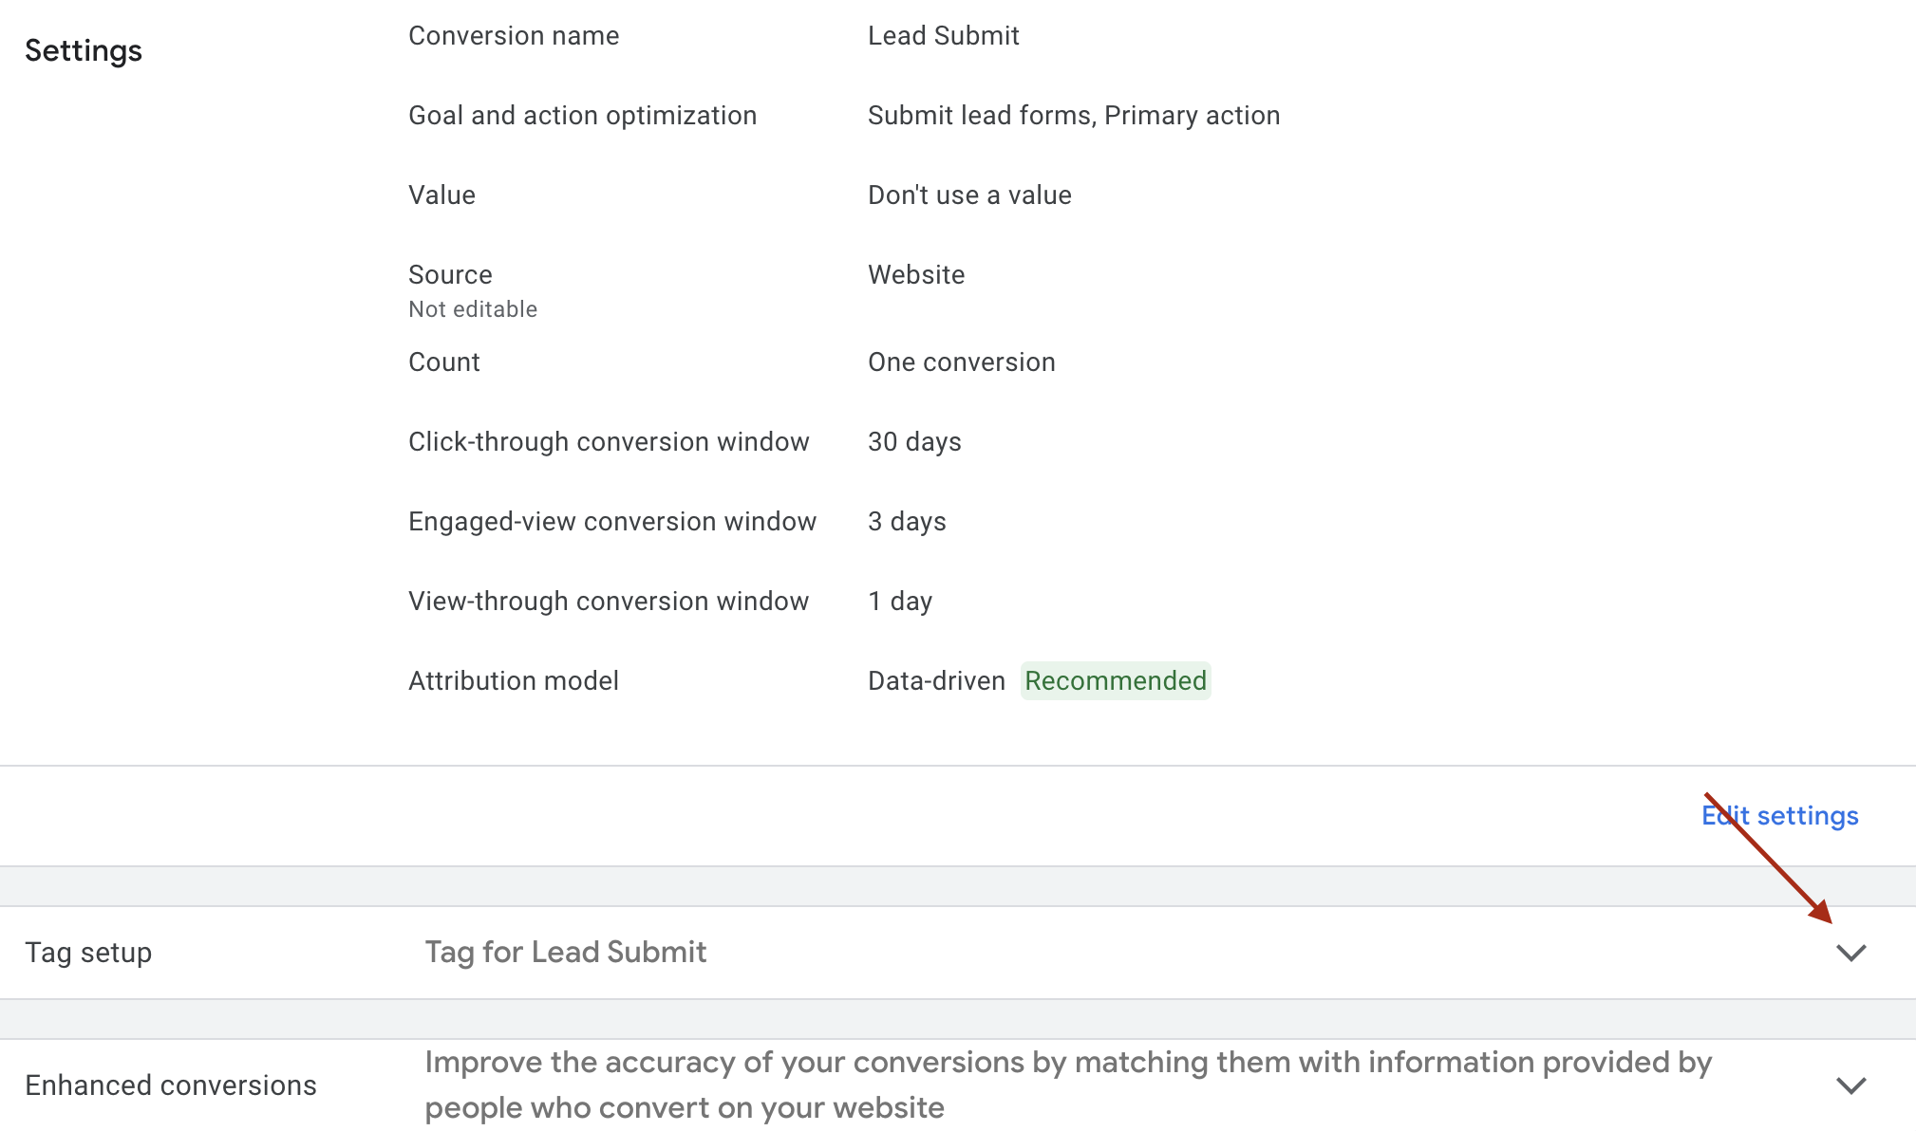Click the Lead Submit conversion name value

(x=943, y=36)
